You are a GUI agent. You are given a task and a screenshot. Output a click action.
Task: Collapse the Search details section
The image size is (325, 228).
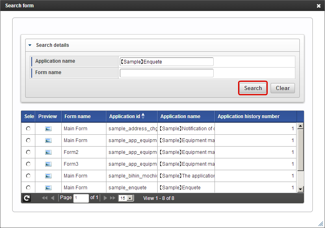pos(30,45)
